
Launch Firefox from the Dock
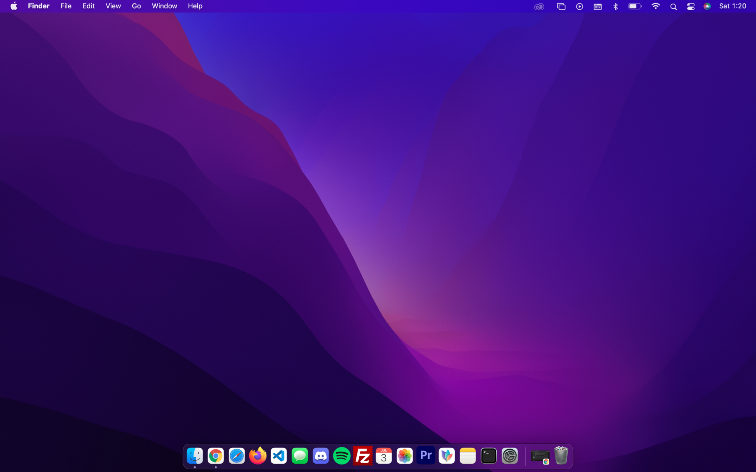pos(258,456)
